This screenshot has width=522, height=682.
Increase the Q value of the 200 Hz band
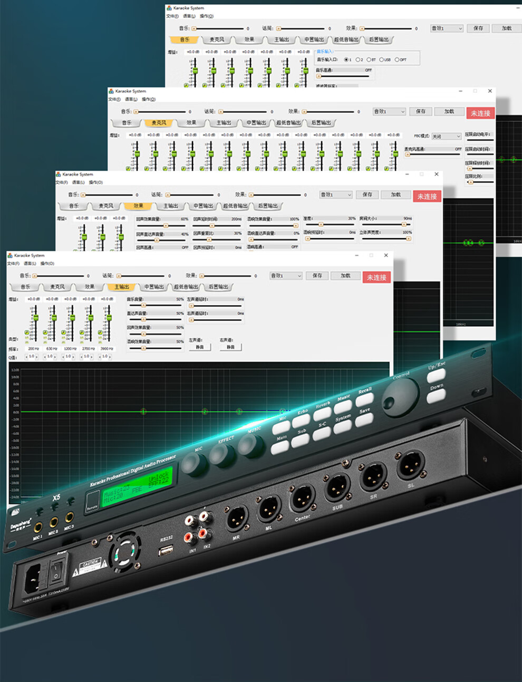[x=38, y=357]
